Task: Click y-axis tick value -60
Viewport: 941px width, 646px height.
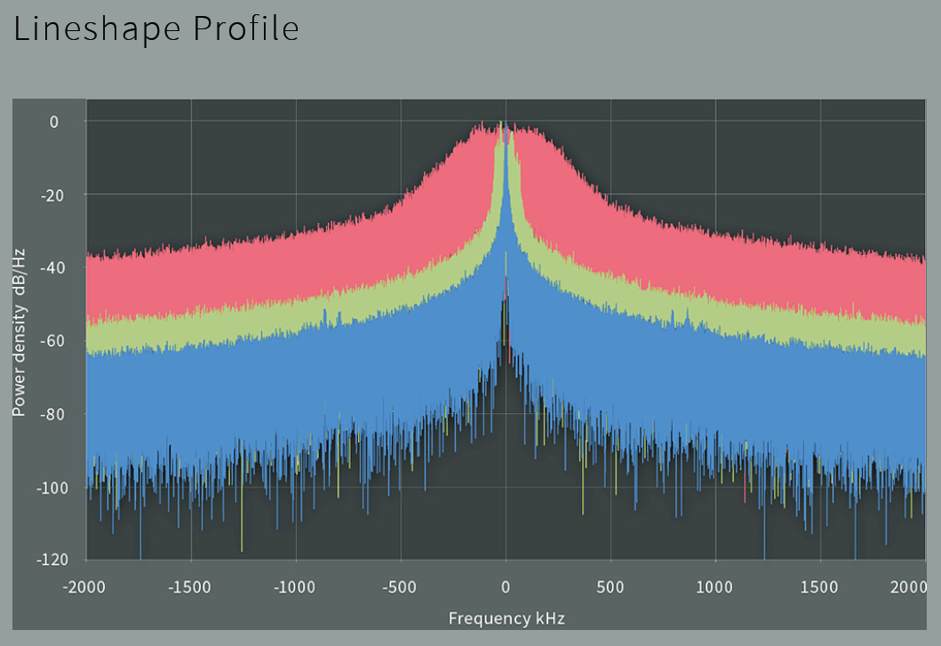Action: click(52, 341)
